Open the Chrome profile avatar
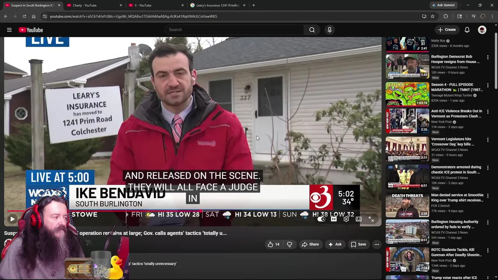The width and height of the screenshot is (498, 280). coord(483,16)
